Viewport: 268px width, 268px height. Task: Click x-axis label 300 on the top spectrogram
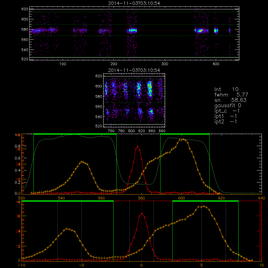(165, 64)
